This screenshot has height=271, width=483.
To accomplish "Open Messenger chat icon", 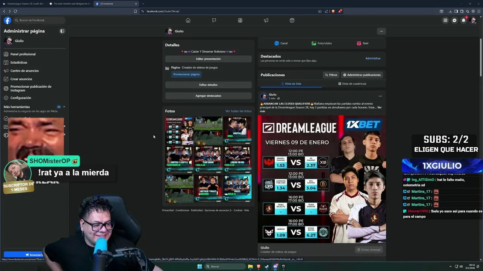I will pos(455,20).
